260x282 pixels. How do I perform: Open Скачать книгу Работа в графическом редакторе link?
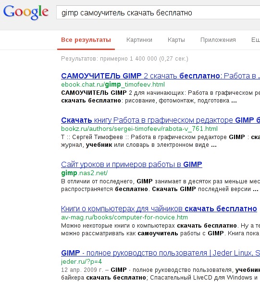(161, 120)
